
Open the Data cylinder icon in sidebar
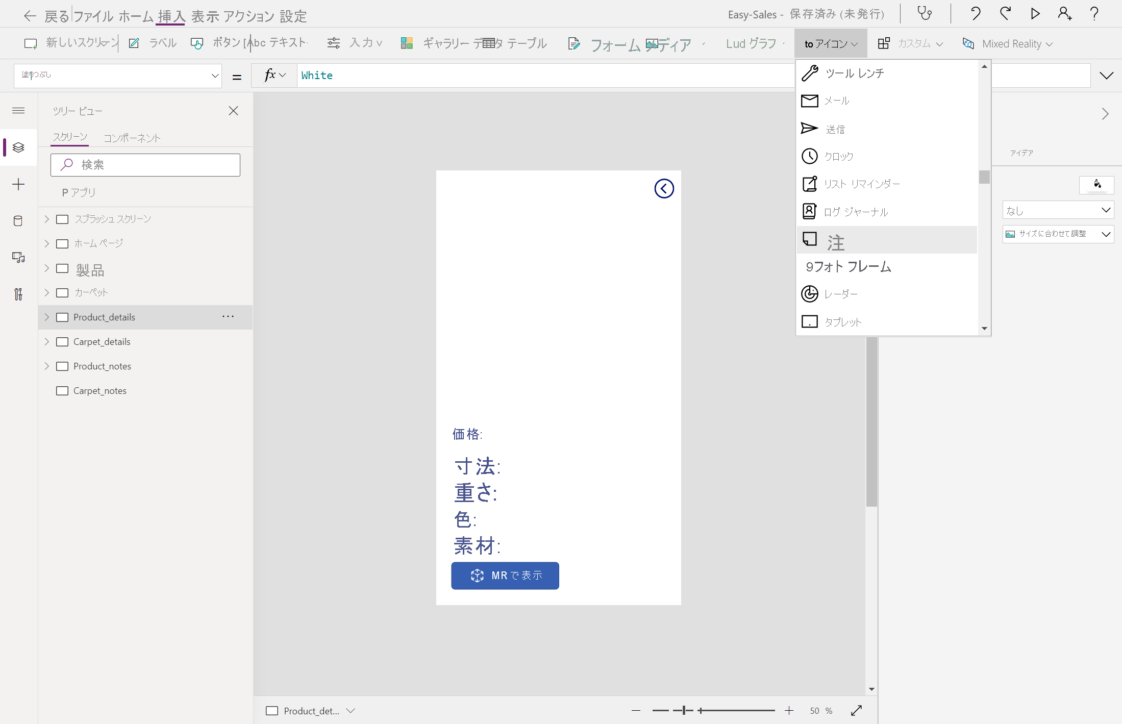pyautogui.click(x=18, y=221)
